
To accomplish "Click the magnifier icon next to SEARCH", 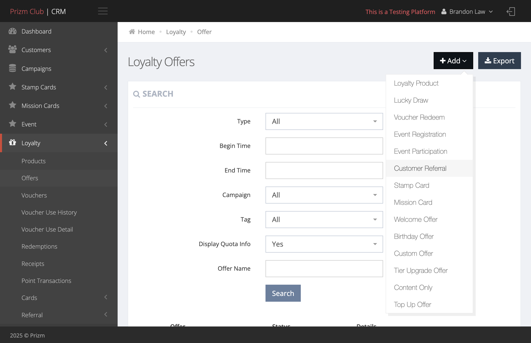I will [x=136, y=94].
